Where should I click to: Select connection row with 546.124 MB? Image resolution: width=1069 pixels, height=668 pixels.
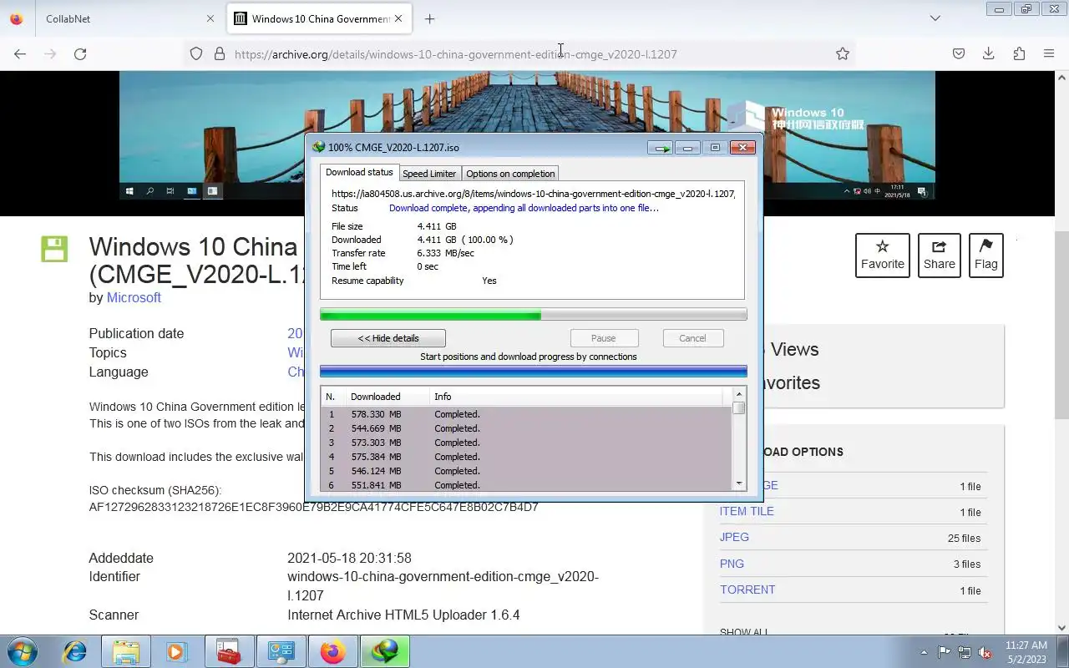pos(526,471)
